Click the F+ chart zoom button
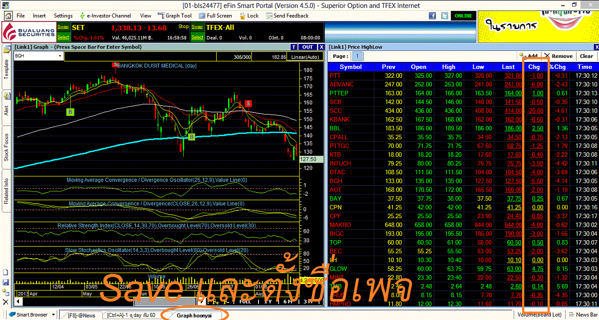The width and height of the screenshot is (599, 320). (216, 302)
